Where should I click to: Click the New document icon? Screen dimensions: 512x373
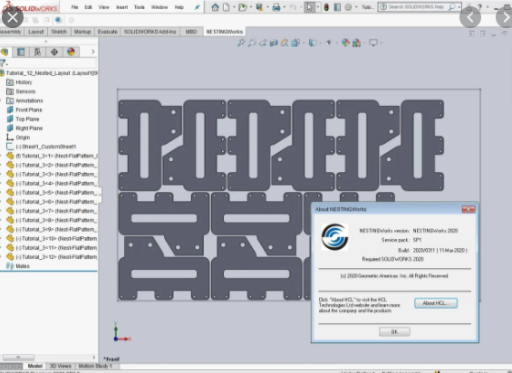click(226, 7)
